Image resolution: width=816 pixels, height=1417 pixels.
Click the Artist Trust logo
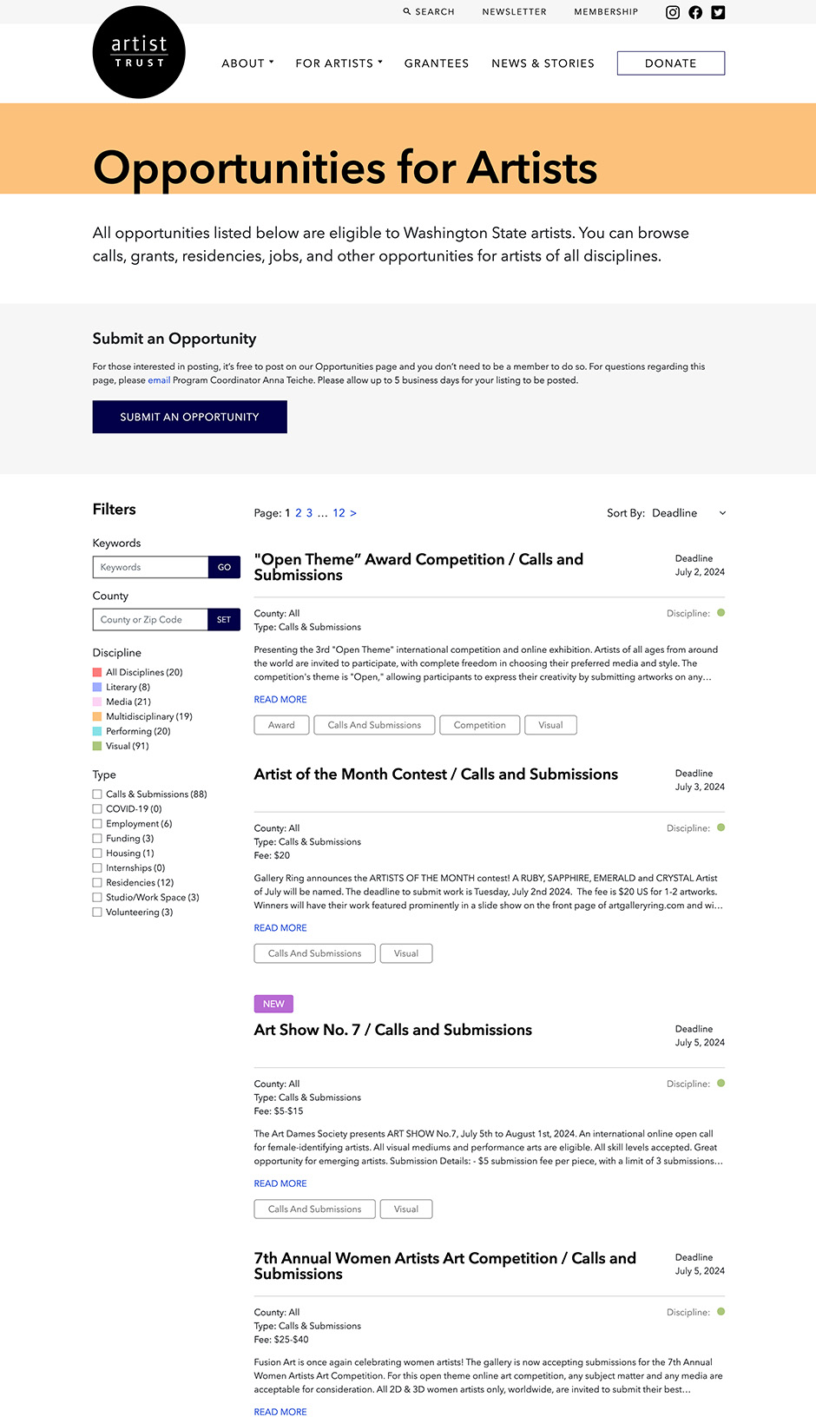click(x=139, y=52)
